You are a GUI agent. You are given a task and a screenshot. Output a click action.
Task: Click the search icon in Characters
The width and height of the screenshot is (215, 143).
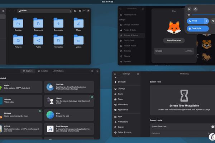[121, 8]
